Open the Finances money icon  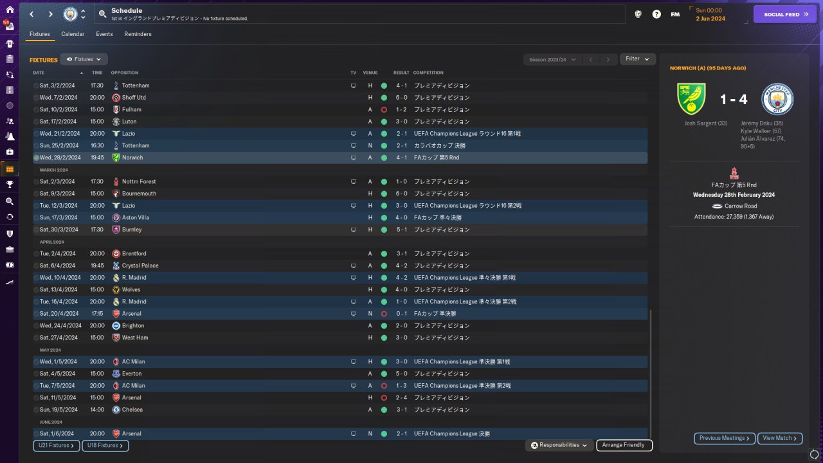pos(10,265)
